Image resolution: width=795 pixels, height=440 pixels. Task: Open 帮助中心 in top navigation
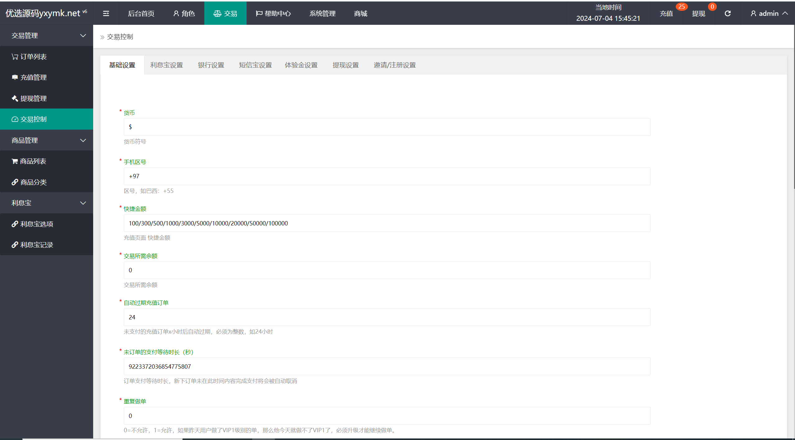(x=273, y=13)
